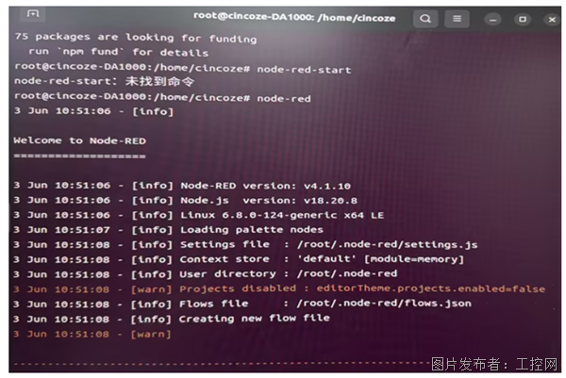Open the terminal search magnifier

point(425,19)
